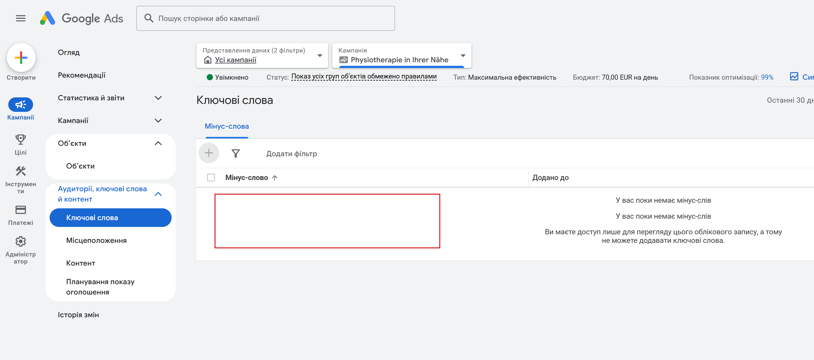Open Місцеположення in the navigation
The width and height of the screenshot is (814, 360).
96,240
